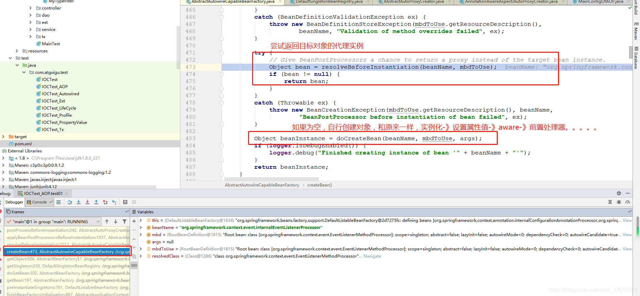Click createBean() in editor breadcrumb

(x=319, y=185)
